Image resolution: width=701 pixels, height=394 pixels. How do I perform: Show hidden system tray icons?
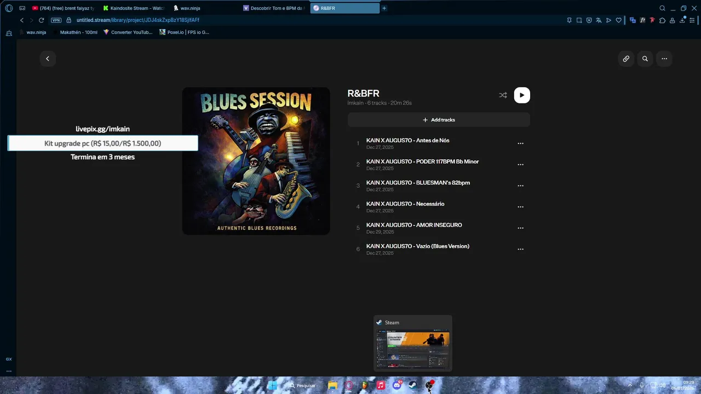pyautogui.click(x=630, y=385)
